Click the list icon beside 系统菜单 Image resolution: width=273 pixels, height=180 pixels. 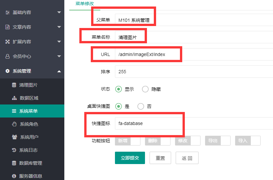click(14, 111)
